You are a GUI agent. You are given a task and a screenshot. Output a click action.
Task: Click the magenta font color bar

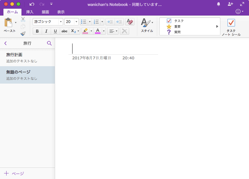98,33
